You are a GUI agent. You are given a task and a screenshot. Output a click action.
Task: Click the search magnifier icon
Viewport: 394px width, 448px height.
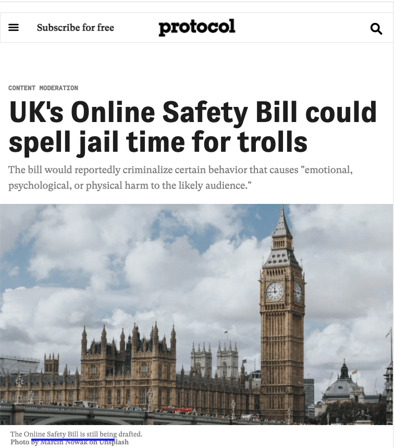point(376,29)
